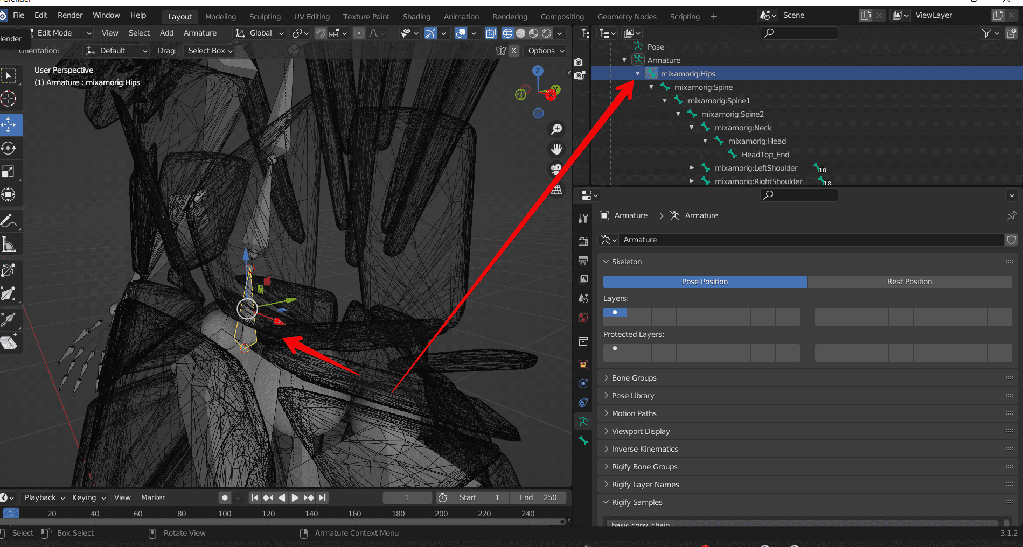The image size is (1023, 547).
Task: Toggle the X mirror option
Action: coord(513,51)
